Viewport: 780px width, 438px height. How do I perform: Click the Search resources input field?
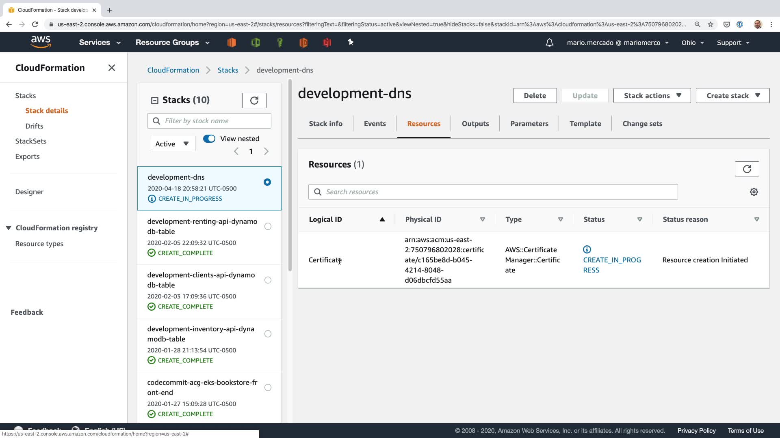coord(493,192)
